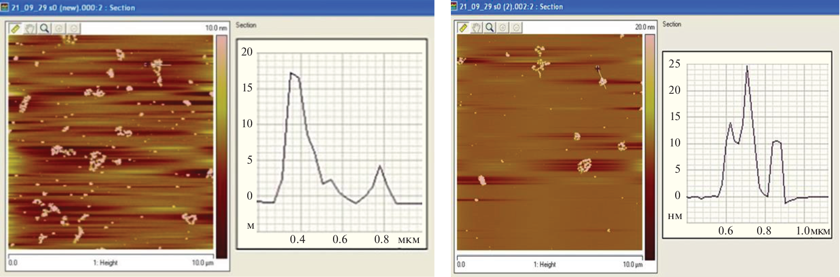Click the right window title bar icon
Screen dimensions: 840x277
click(x=454, y=7)
